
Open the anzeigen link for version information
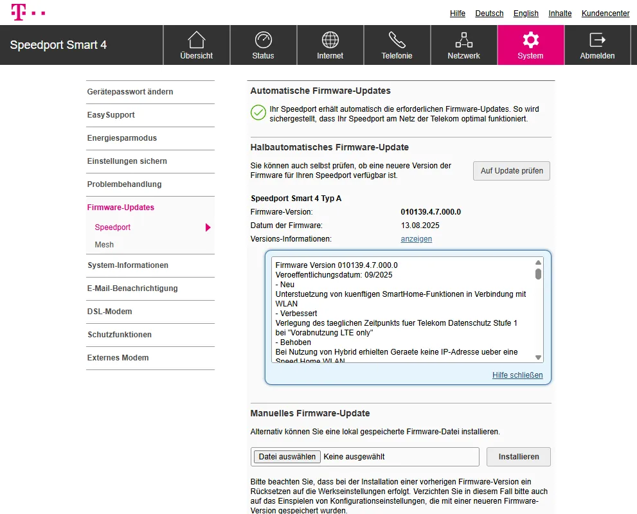click(416, 238)
